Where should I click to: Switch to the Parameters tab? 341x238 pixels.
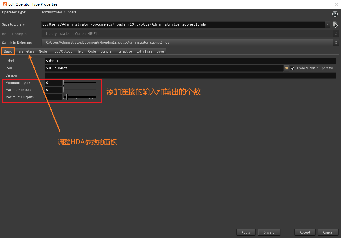(25, 51)
